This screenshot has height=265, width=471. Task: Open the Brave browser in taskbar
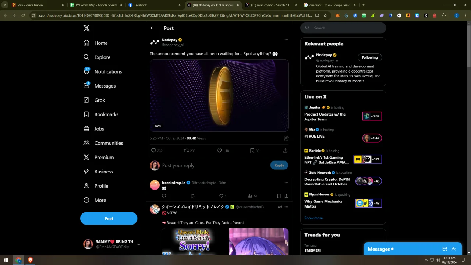(30, 260)
